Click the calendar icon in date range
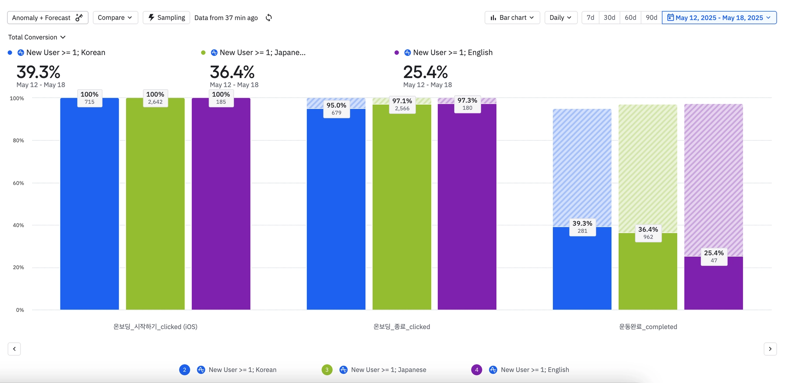 click(670, 18)
